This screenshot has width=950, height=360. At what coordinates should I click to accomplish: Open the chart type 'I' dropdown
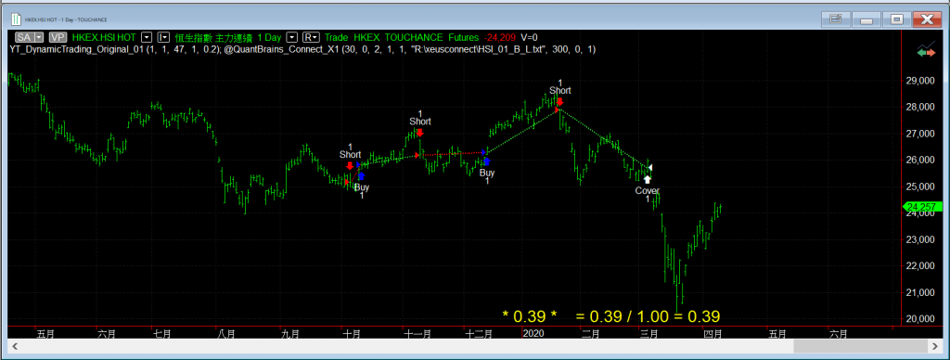[163, 37]
